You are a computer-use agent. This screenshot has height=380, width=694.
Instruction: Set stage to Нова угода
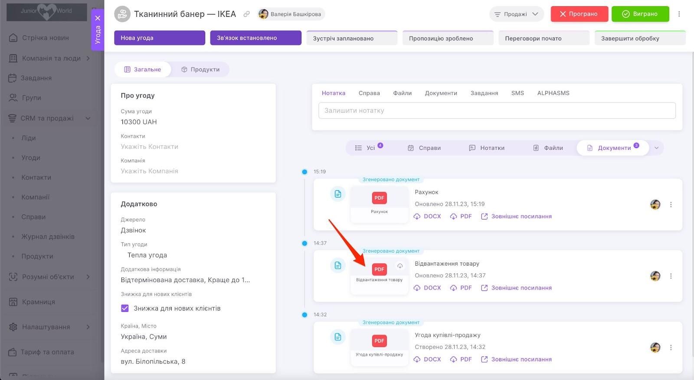tap(160, 38)
